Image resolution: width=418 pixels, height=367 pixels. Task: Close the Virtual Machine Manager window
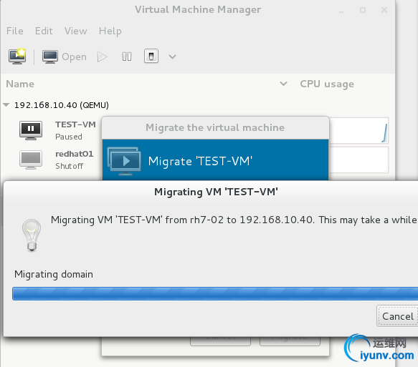(x=384, y=10)
